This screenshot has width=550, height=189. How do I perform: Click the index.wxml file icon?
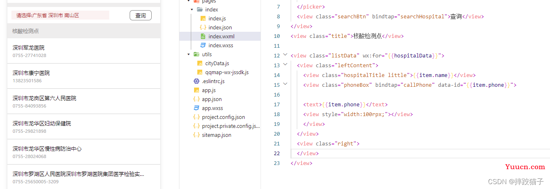click(203, 36)
